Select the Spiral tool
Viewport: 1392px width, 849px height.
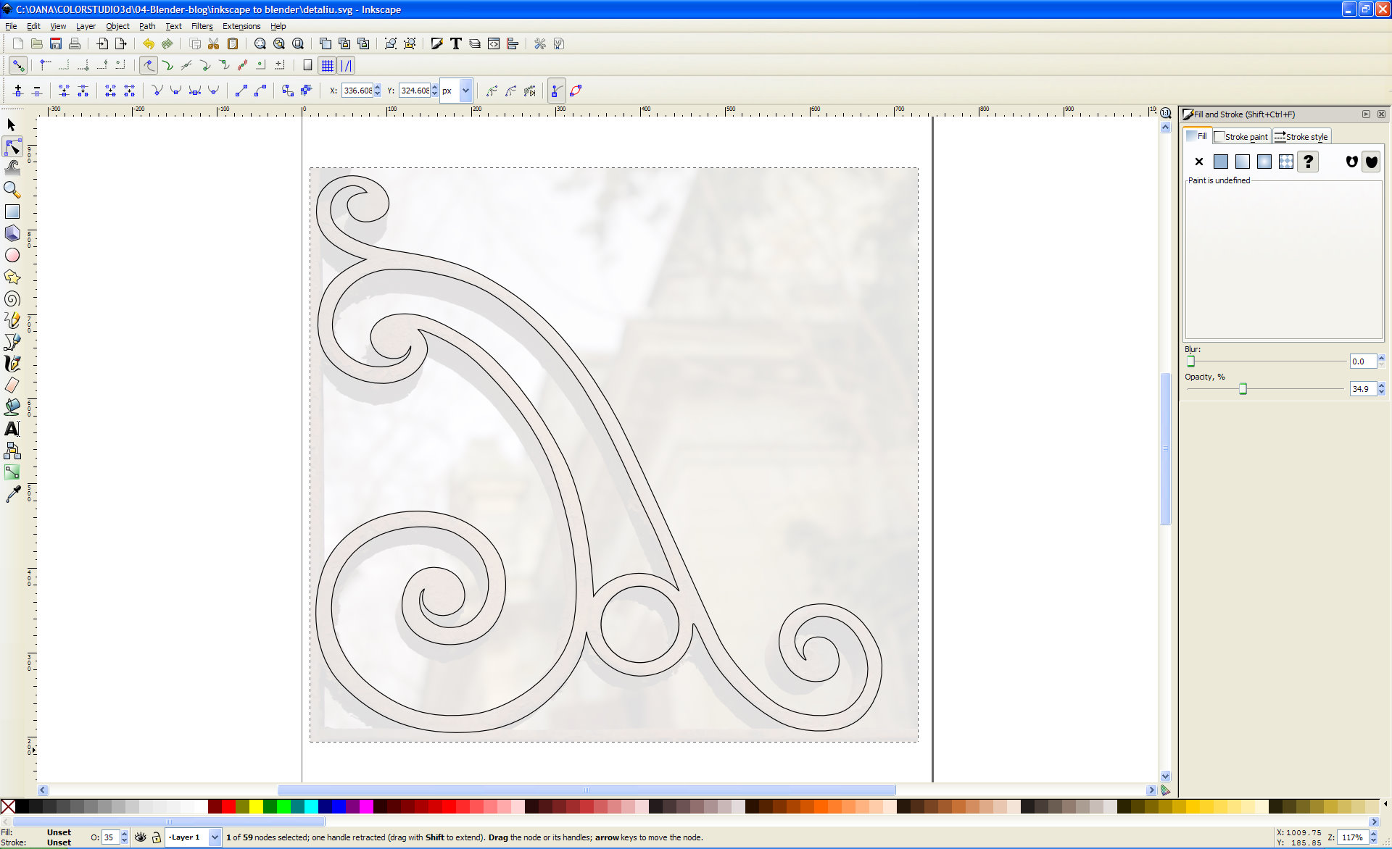(12, 298)
